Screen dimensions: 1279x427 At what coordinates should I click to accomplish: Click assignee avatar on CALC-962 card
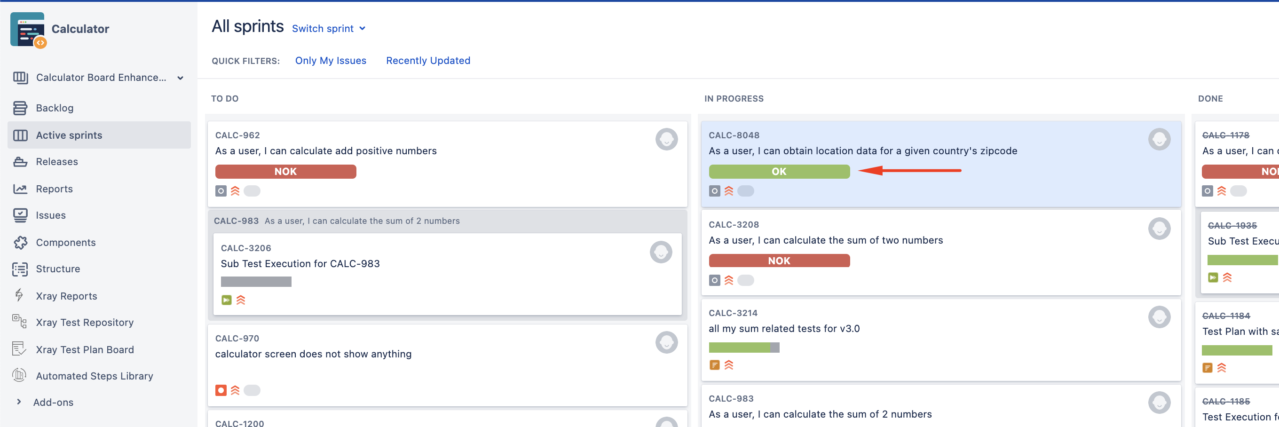pos(666,140)
